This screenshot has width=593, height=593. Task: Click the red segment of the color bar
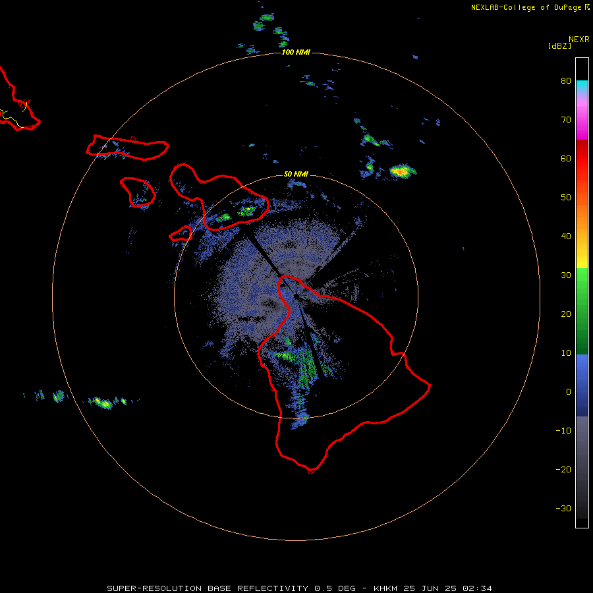582,159
